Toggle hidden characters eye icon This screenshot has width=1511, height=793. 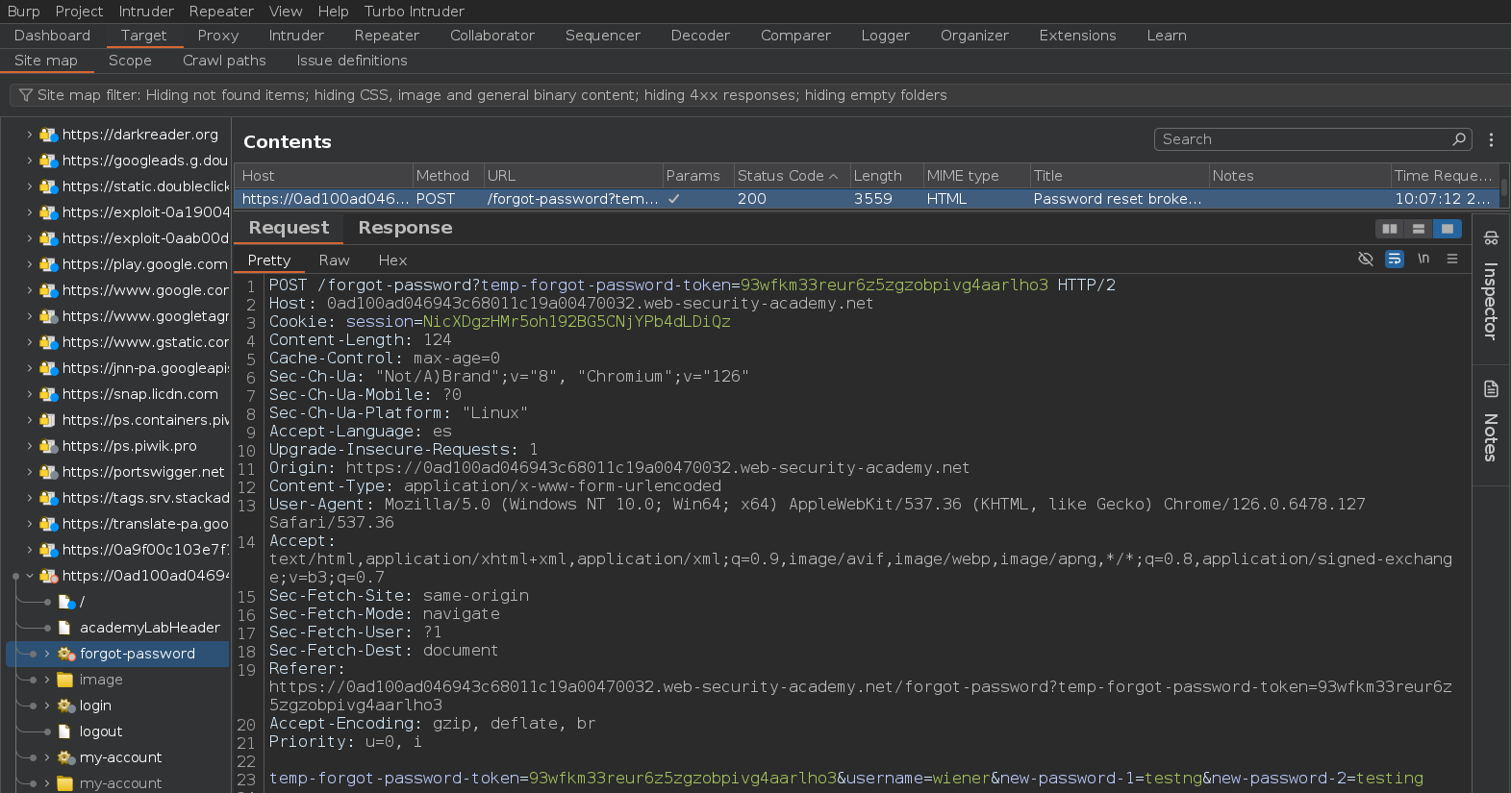point(1365,260)
